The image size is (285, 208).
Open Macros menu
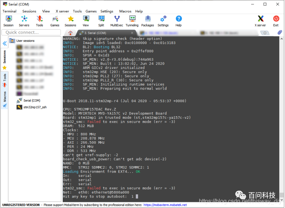(x=125, y=11)
